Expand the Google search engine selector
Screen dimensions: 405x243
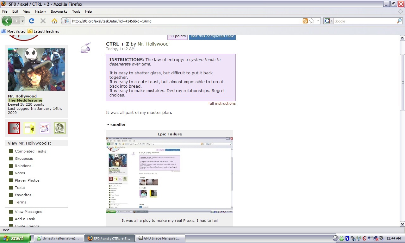(328, 21)
